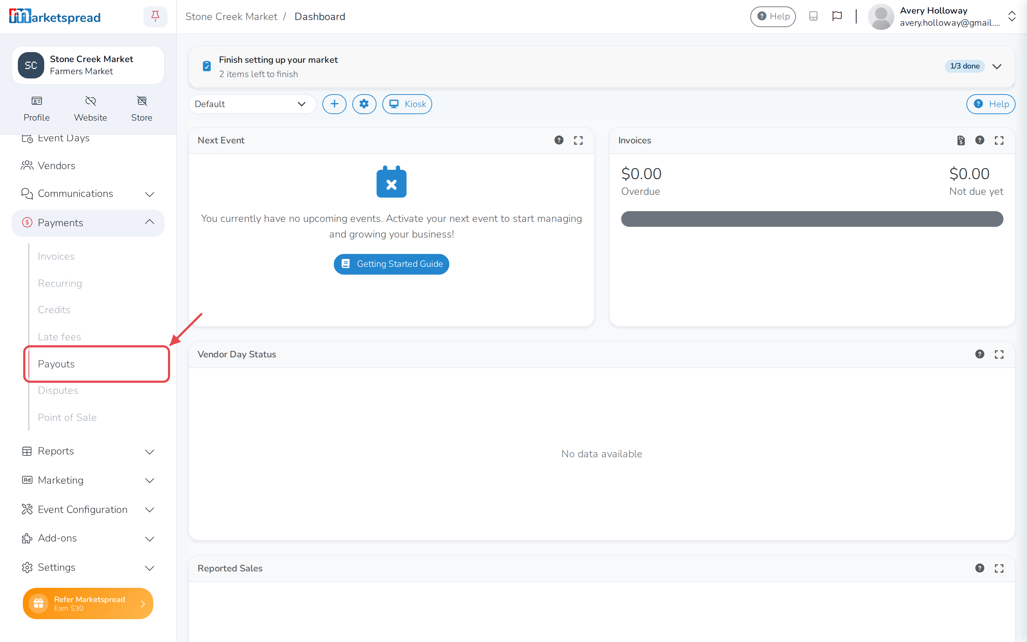The height and width of the screenshot is (642, 1027).
Task: Select Credits under Payments
Action: 54,310
